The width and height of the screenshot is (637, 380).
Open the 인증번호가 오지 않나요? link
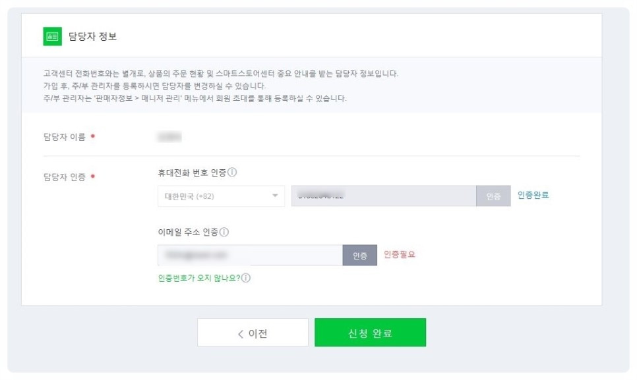198,278
